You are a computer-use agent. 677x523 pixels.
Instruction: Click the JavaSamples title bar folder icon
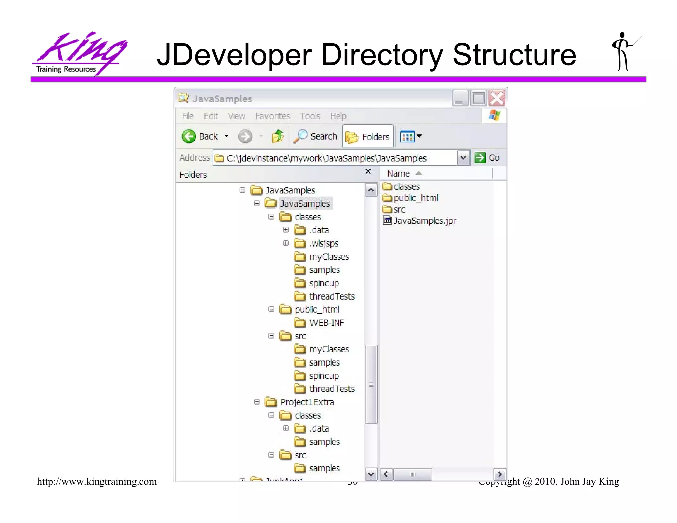[x=183, y=98]
